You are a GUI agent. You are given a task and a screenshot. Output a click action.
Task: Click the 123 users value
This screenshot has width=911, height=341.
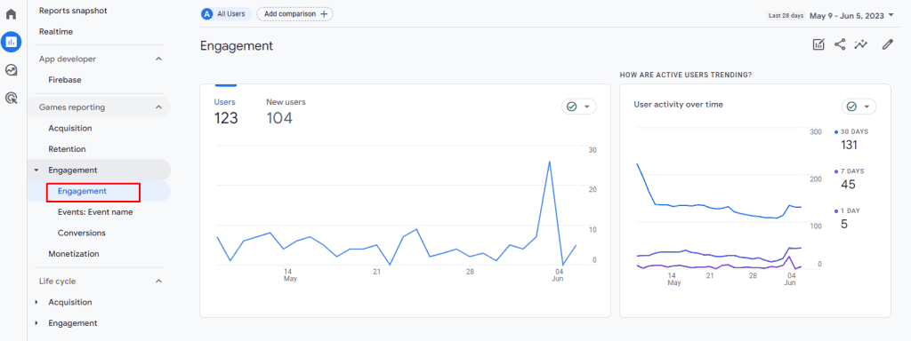tap(226, 118)
